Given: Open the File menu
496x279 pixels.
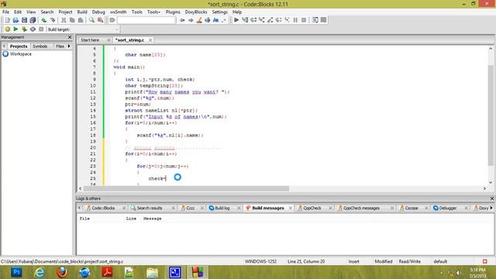Looking at the screenshot, I should tap(6, 12).
